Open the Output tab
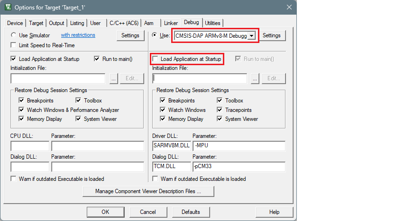This screenshot has height=221, width=404. pyautogui.click(x=56, y=23)
